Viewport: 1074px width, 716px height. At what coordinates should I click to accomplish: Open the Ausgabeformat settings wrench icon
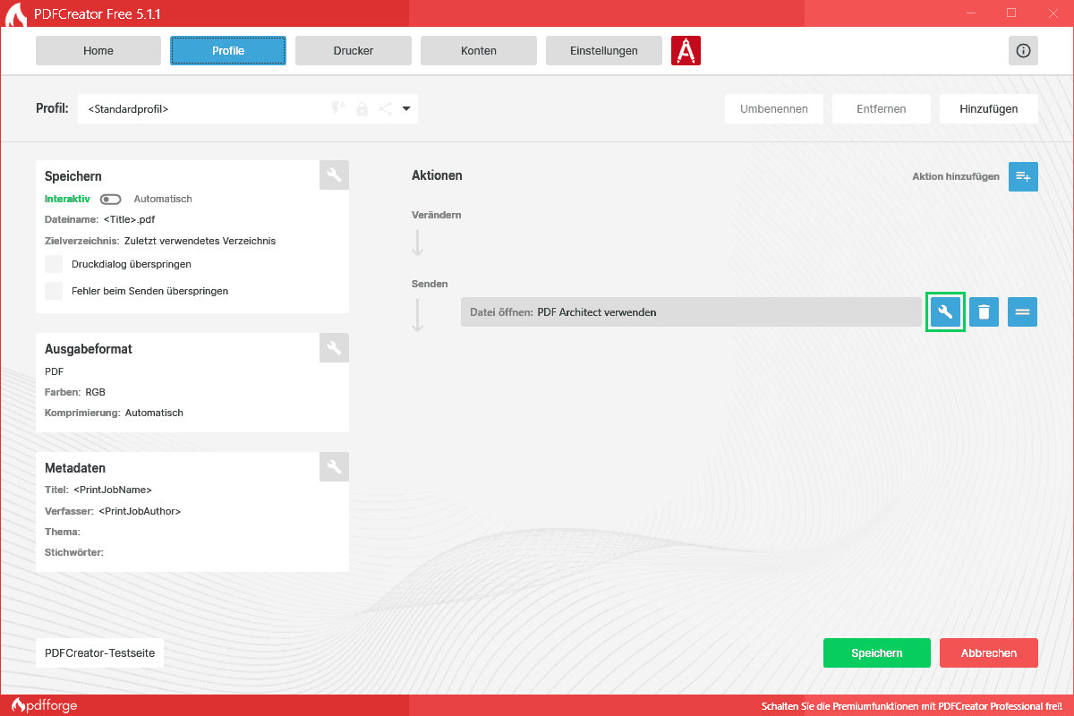pyautogui.click(x=334, y=348)
